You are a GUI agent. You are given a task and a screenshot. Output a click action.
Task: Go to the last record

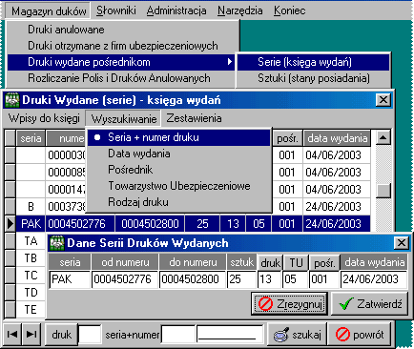click(31, 335)
